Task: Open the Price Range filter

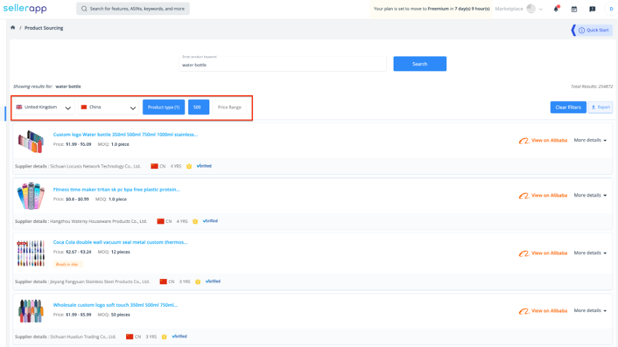Action: coord(229,107)
